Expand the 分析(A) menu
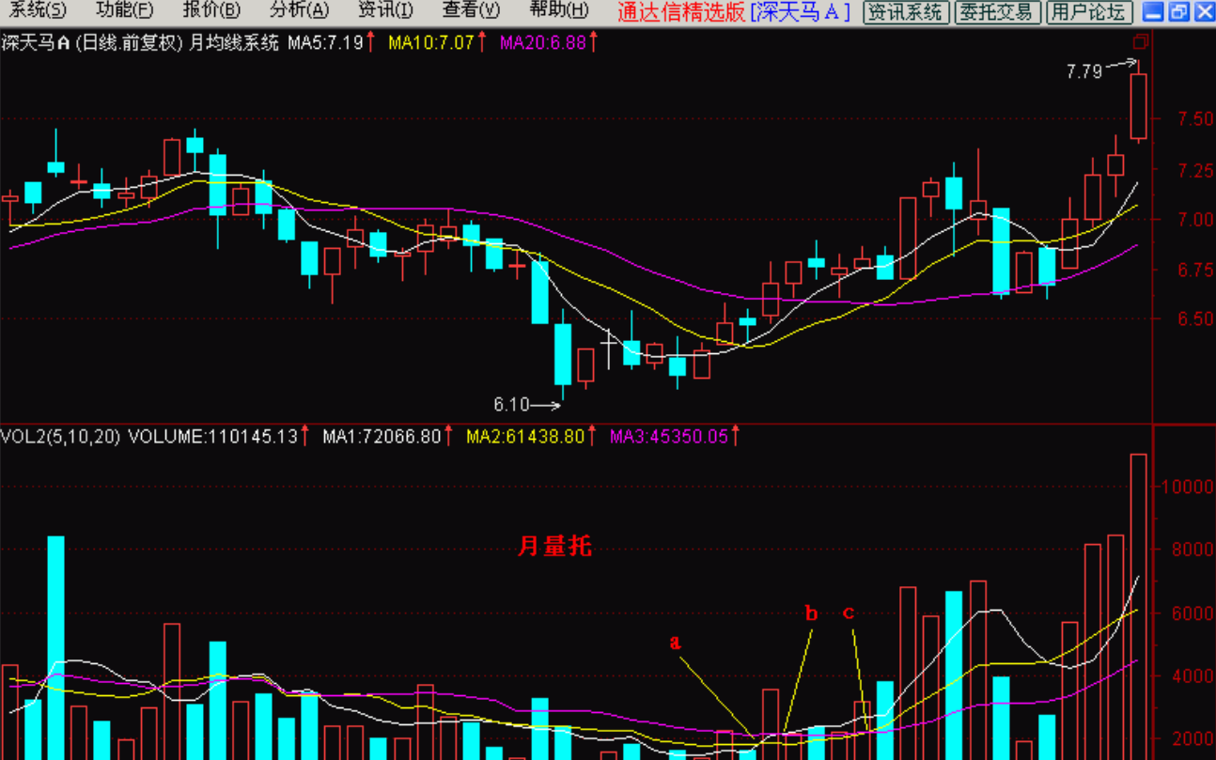 click(299, 10)
